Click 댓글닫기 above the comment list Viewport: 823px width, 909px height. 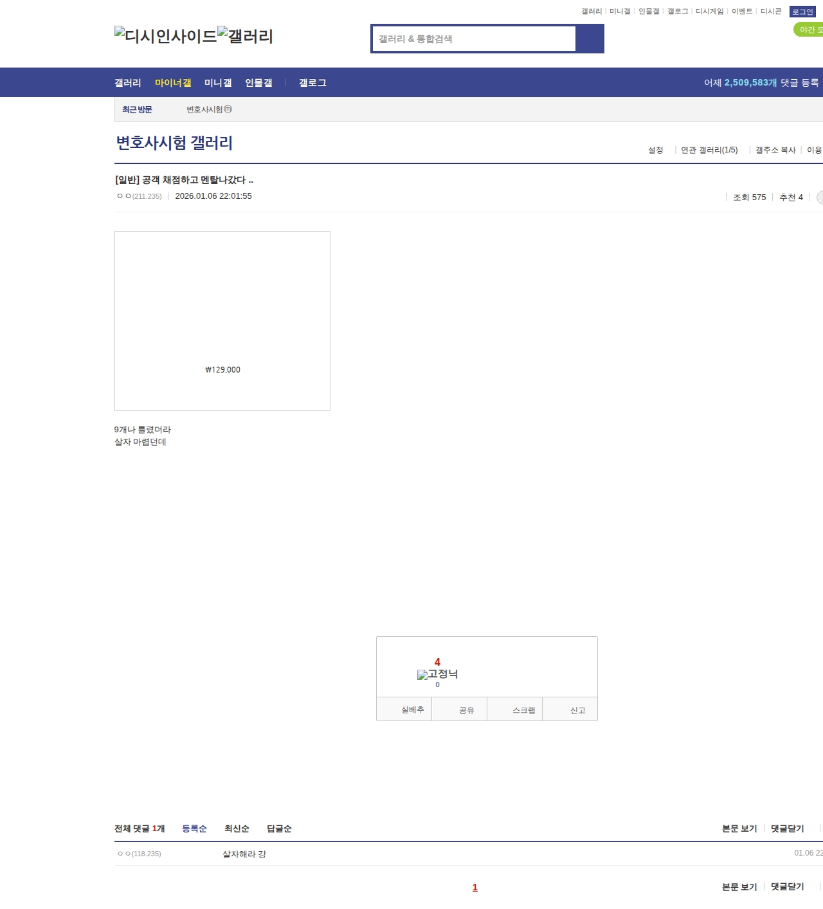(x=788, y=829)
